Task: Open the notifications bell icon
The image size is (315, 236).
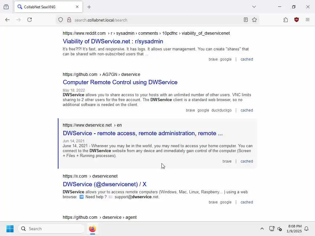Action: coord(306,229)
